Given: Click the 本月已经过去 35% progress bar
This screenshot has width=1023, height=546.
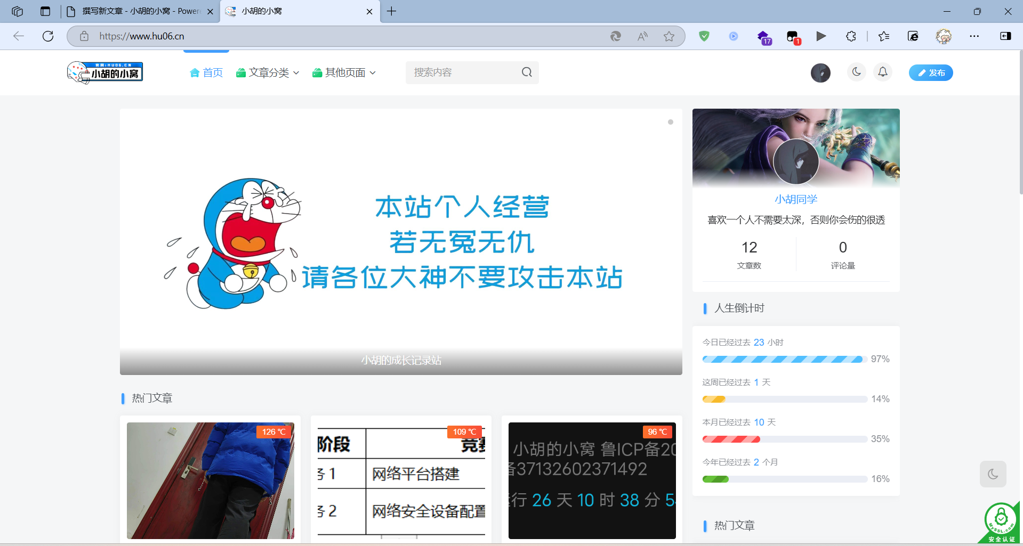Looking at the screenshot, I should 785,439.
